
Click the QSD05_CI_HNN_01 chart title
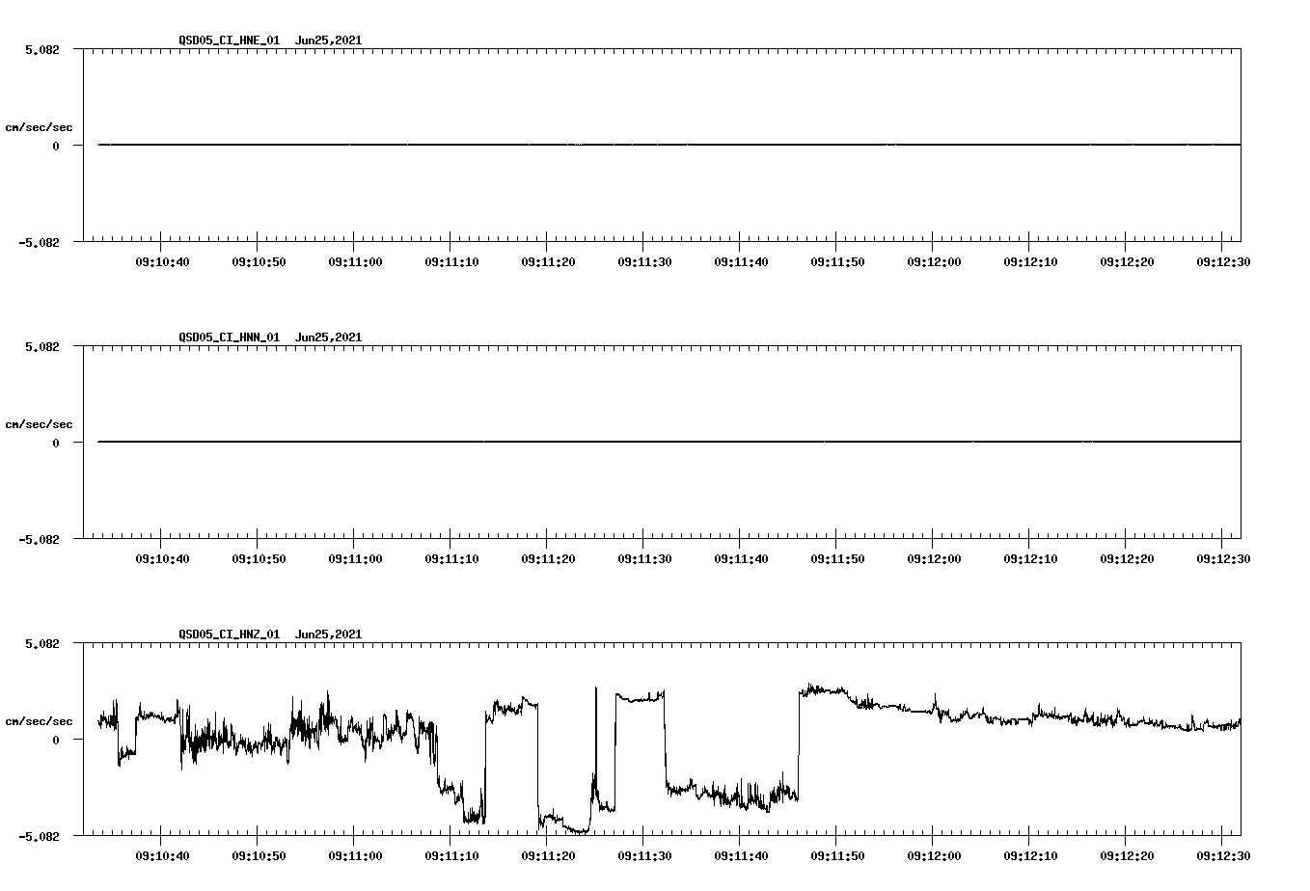(270, 337)
